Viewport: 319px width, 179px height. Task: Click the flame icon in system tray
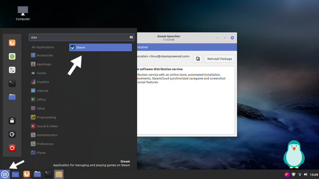tap(287, 174)
